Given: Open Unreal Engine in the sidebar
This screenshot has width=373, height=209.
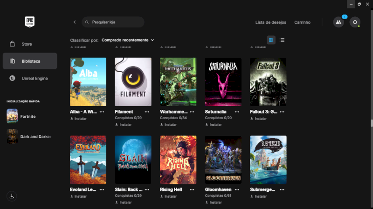Looking at the screenshot, I should pyautogui.click(x=30, y=78).
